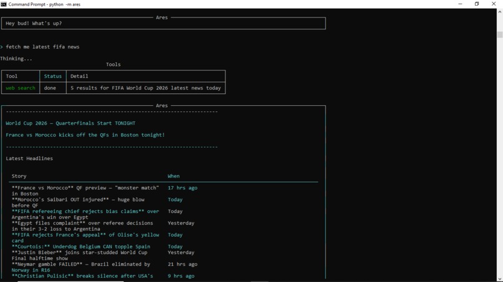Click the scrollbar down arrow
This screenshot has height=282, width=503.
click(x=500, y=279)
